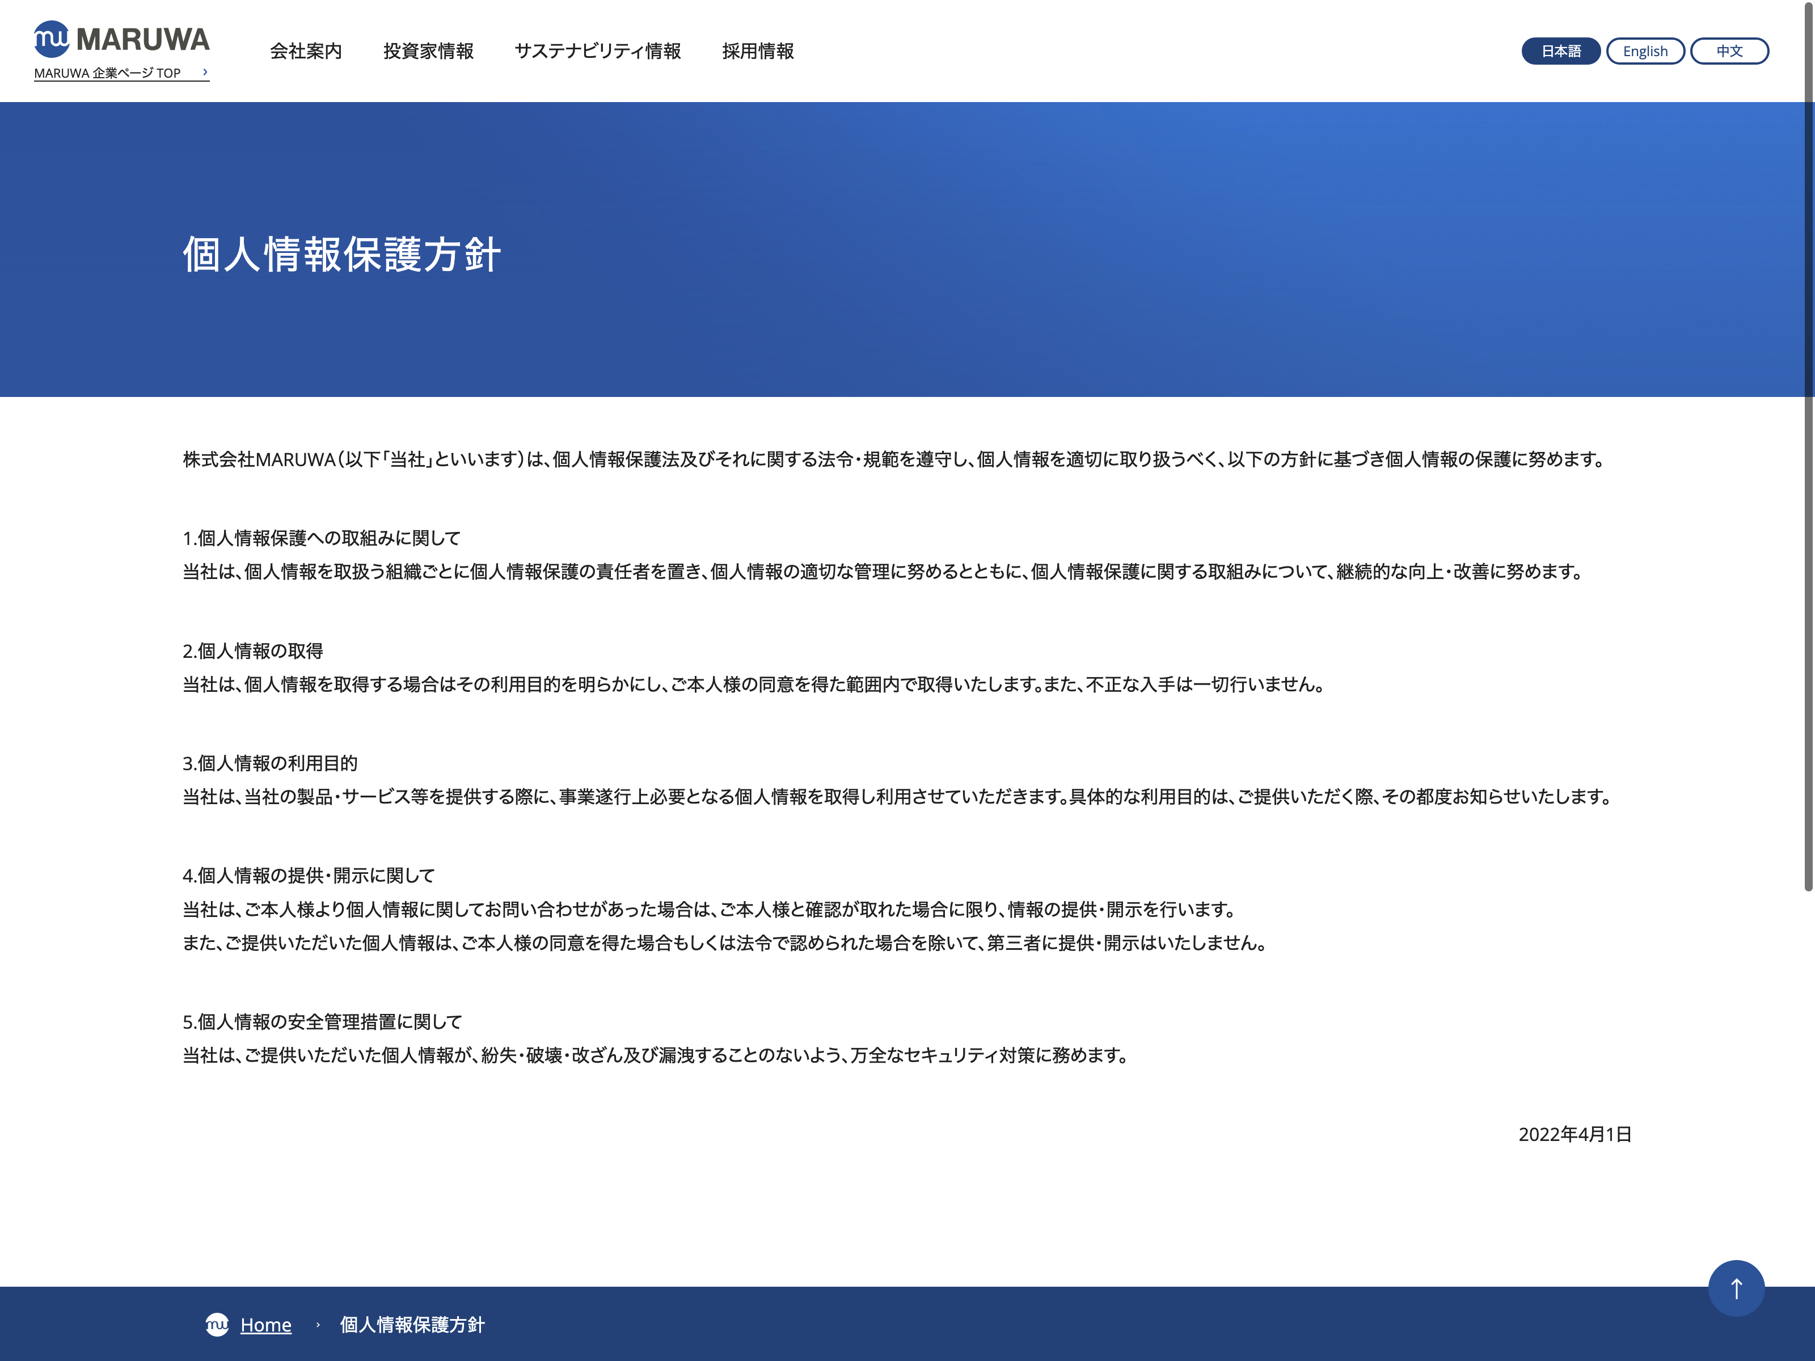The height and width of the screenshot is (1361, 1815).
Task: Click the MARUWA wordmark in the header
Action: tap(143, 39)
